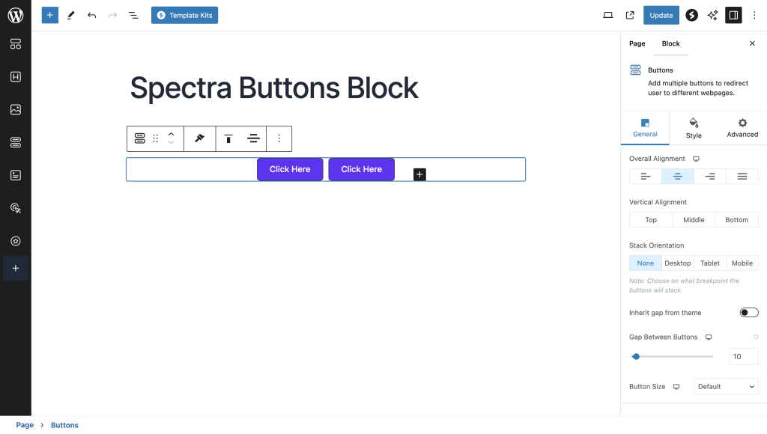Open the Button Size dropdown
This screenshot has height=434, width=767.
(725, 386)
